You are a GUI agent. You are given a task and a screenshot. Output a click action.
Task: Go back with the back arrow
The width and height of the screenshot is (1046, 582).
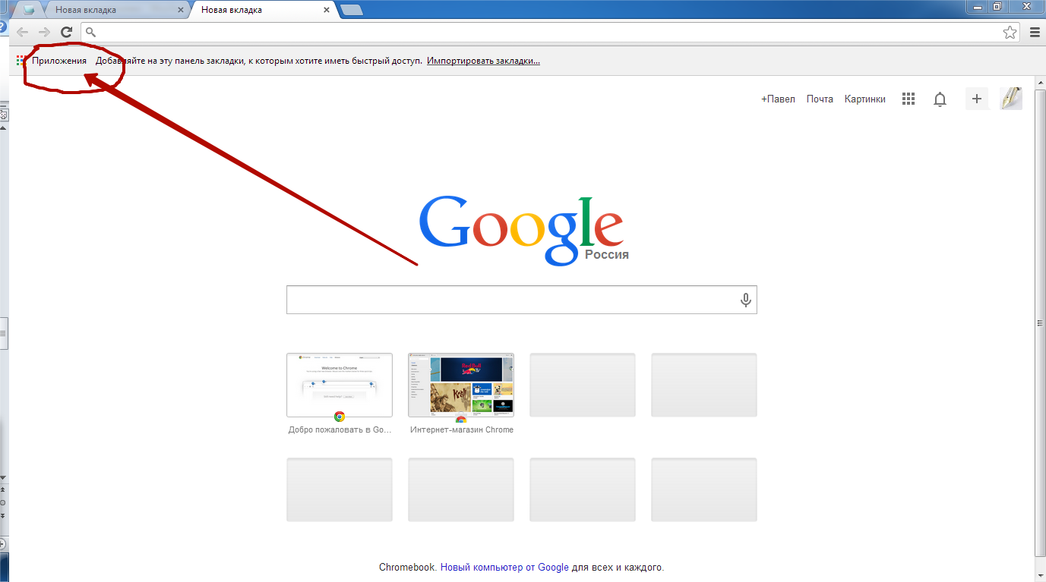[x=23, y=32]
